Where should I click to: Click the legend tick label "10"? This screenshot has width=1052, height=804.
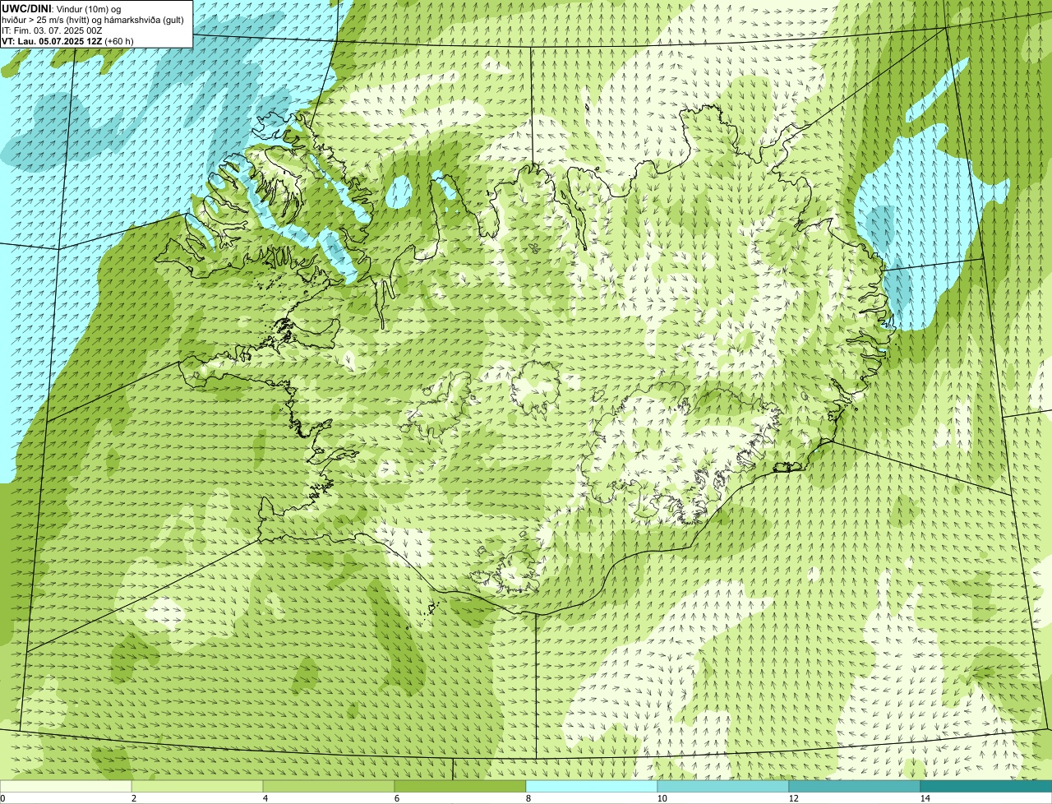tap(662, 798)
